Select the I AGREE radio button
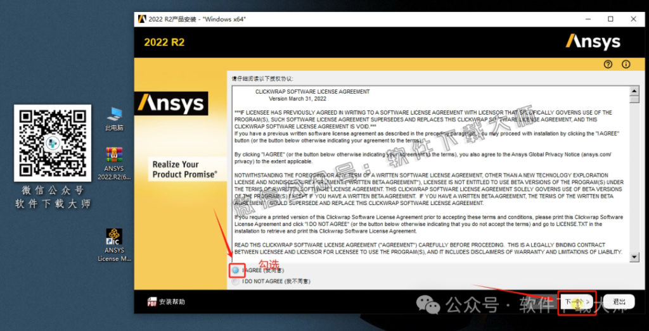 tap(236, 270)
